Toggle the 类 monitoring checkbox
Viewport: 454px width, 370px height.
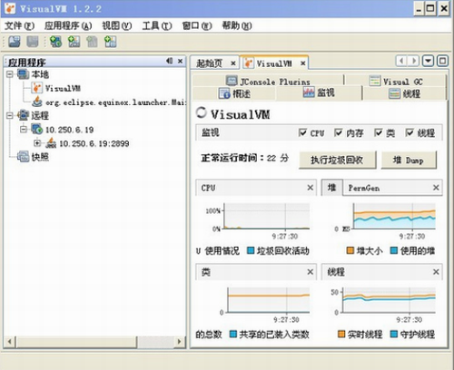tap(379, 132)
